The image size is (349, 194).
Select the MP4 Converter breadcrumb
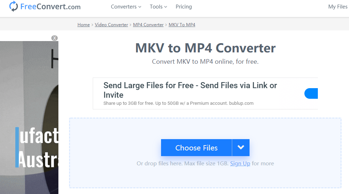point(148,25)
